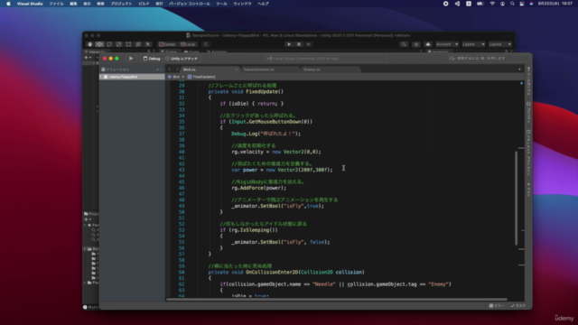Screen dimensions: 578x325
Task: Open the ビルド menu
Action: (144, 4)
